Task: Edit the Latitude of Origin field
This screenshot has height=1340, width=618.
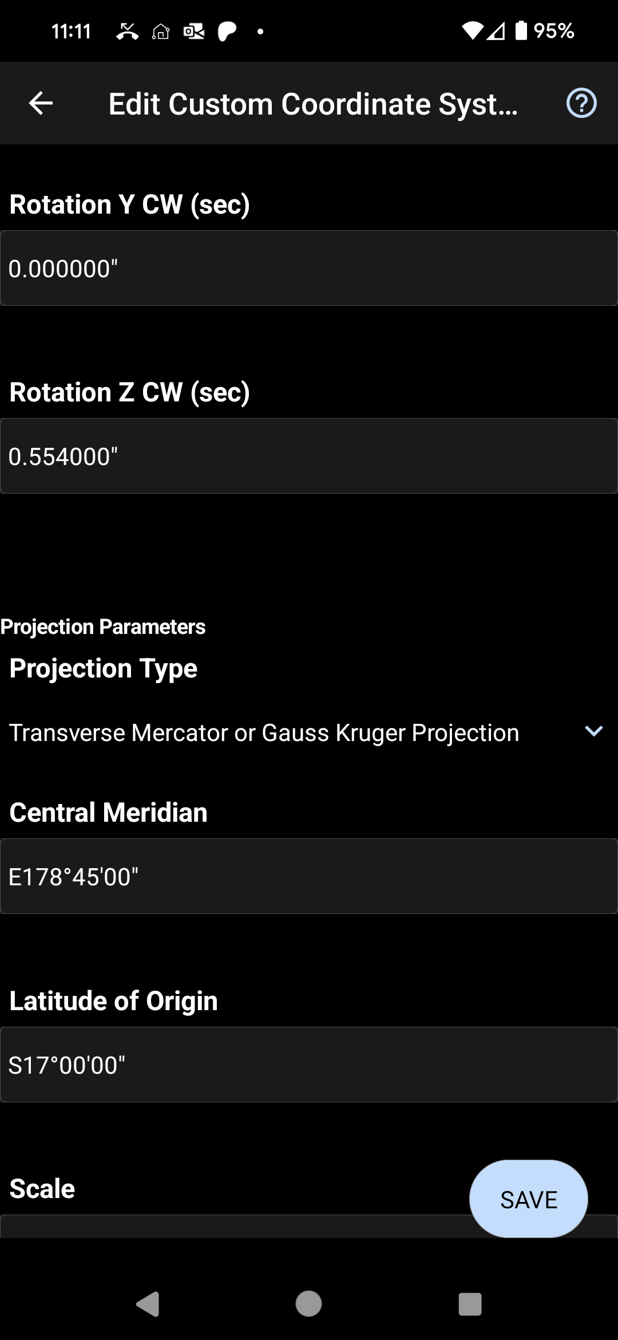Action: coord(309,1065)
